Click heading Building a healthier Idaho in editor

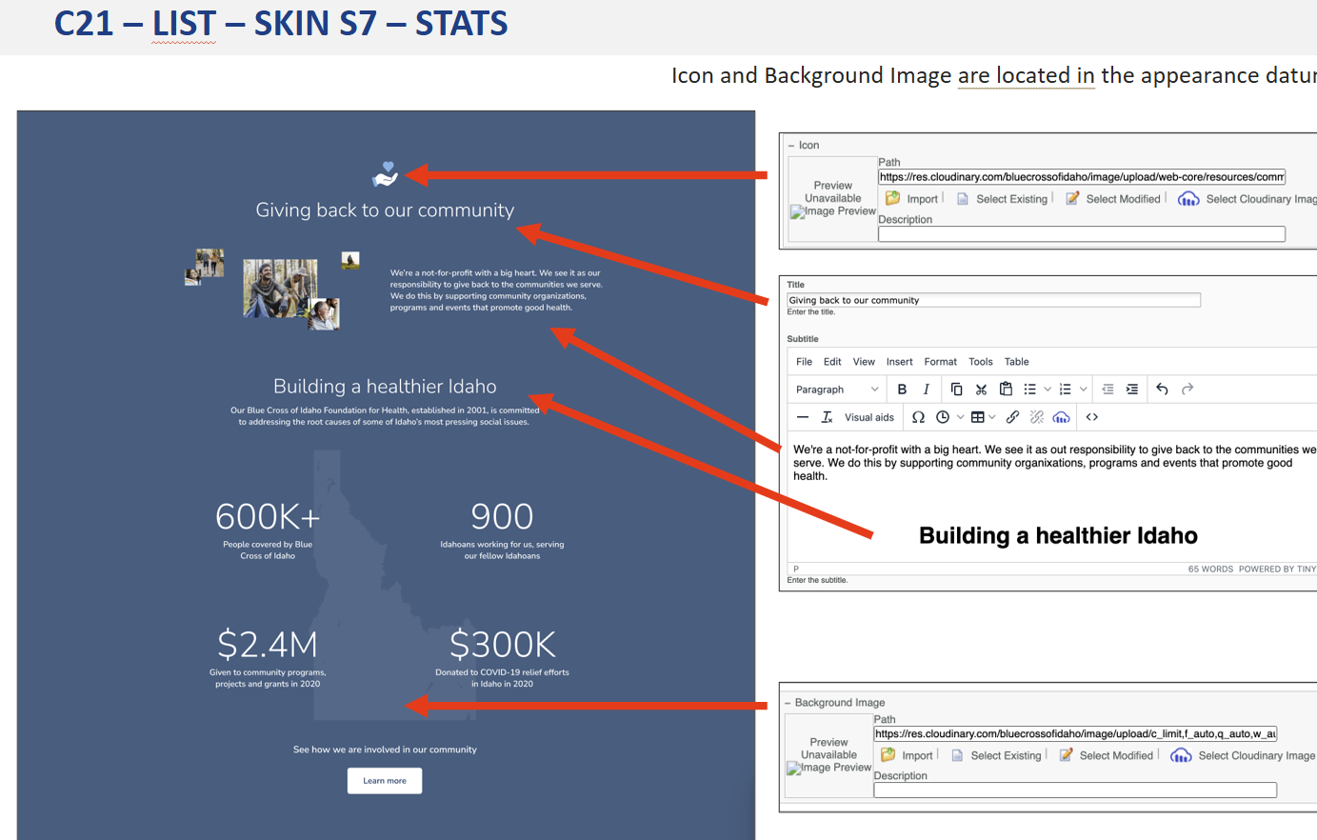[x=1058, y=535]
